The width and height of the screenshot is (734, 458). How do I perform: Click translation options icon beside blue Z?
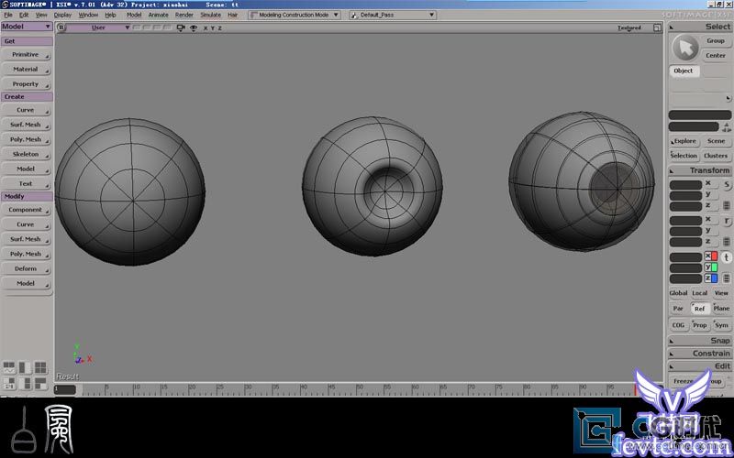click(727, 278)
